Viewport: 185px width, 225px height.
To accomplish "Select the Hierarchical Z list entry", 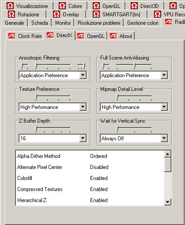I will [90, 200].
